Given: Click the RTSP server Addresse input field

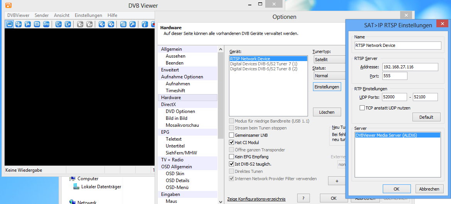Looking at the screenshot, I should coord(410,67).
